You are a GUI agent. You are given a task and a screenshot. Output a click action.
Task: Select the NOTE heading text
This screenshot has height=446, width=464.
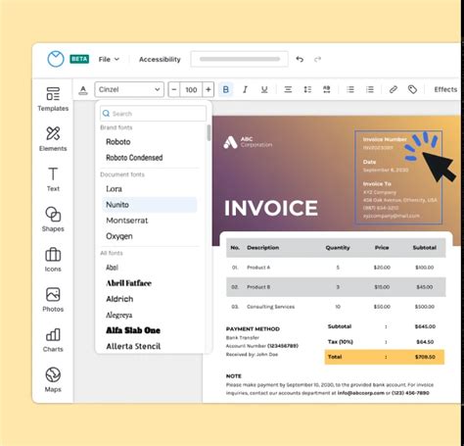pos(234,376)
